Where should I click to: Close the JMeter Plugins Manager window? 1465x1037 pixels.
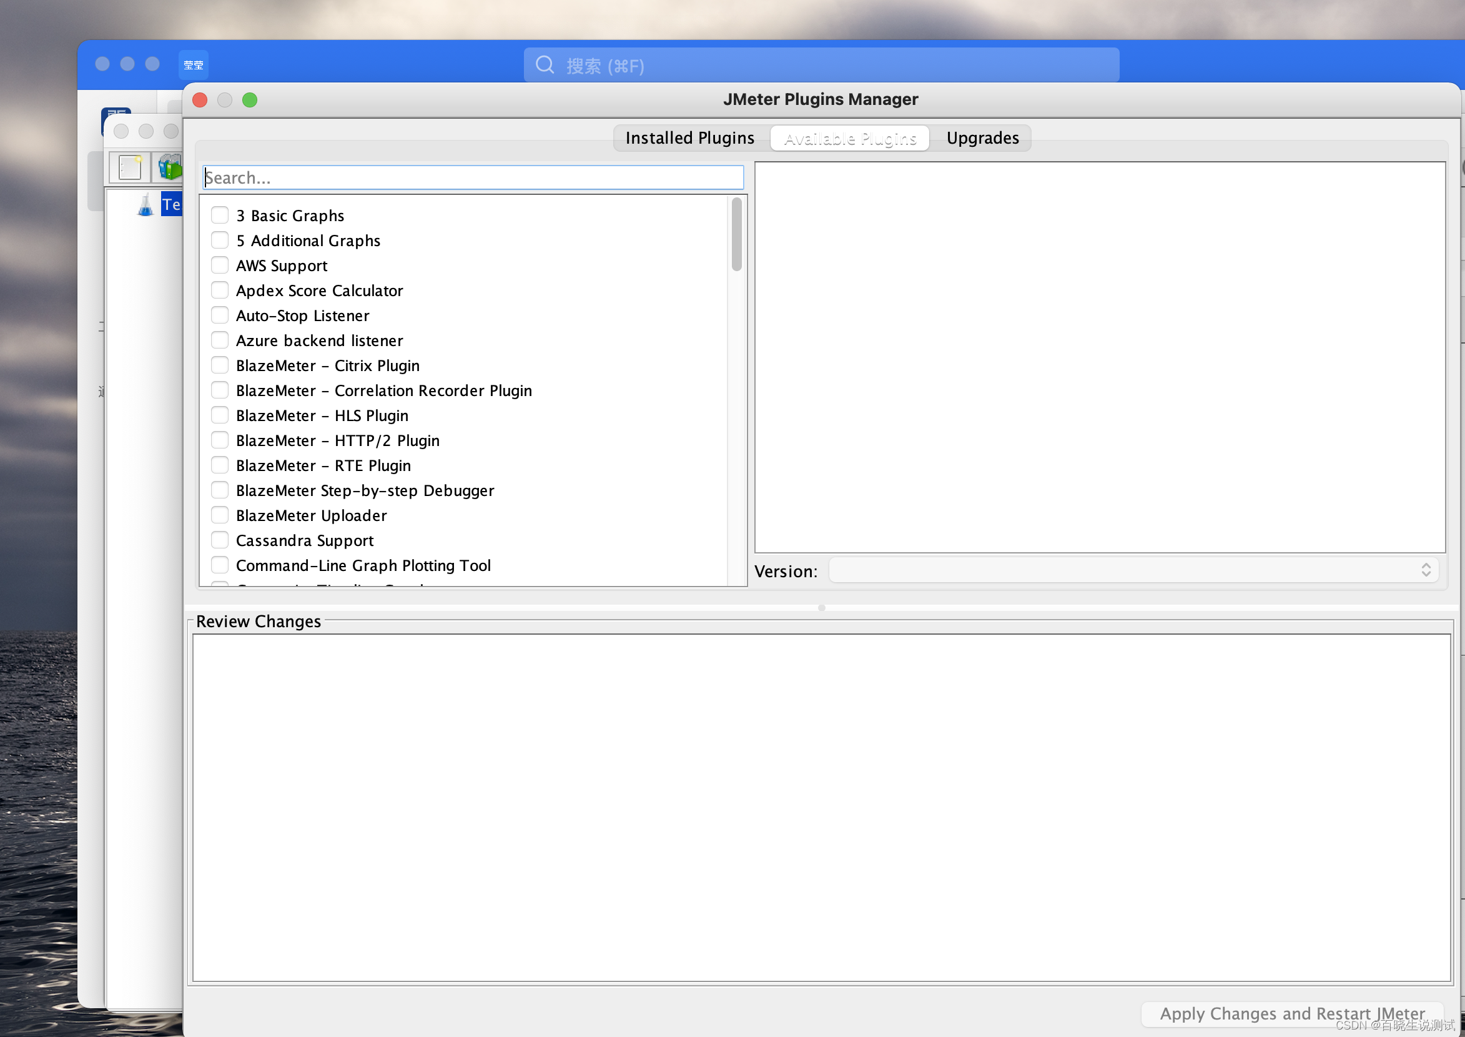200,100
